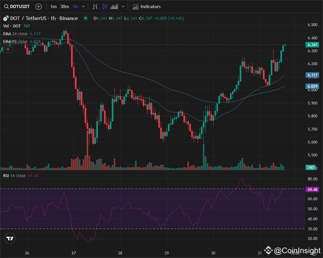Expand the chart style dropdown arrow
The width and height of the screenshot is (323, 258).
coord(124,6)
